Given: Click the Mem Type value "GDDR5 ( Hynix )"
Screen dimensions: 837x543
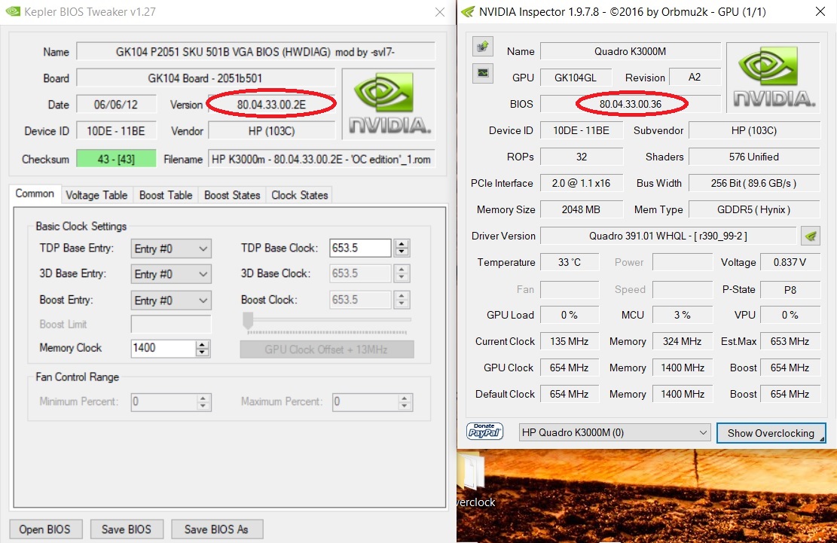Looking at the screenshot, I should pyautogui.click(x=754, y=209).
